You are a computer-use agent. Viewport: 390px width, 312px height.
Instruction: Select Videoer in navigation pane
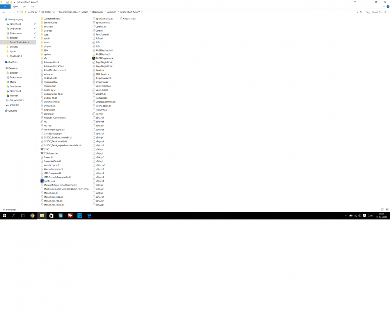pos(14,96)
